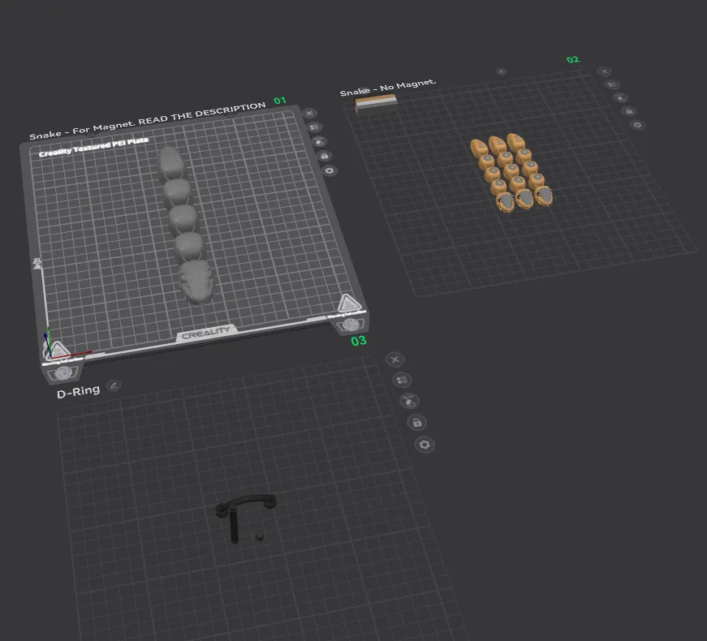707x641 pixels.
Task: Click the close icon on plate 01
Action: pos(309,114)
